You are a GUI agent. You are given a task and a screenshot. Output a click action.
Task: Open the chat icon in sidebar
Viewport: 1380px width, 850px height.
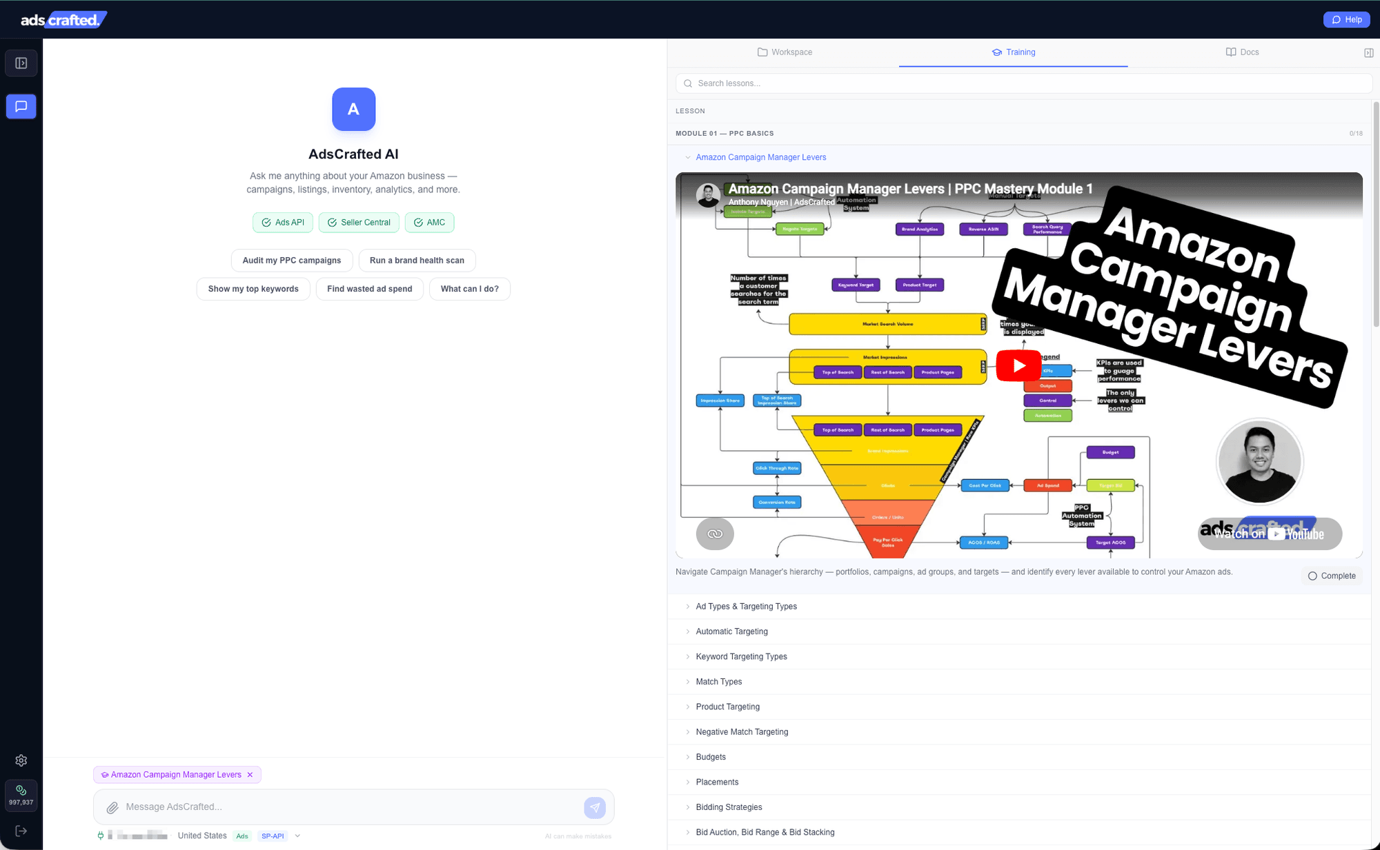click(21, 106)
